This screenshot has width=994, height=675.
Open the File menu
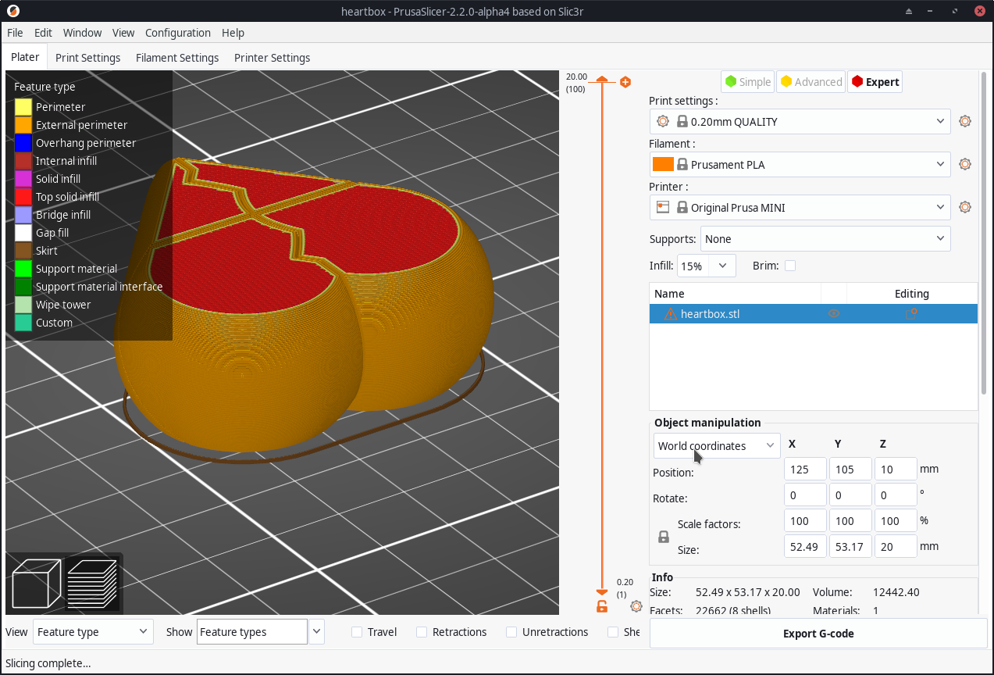click(x=15, y=33)
